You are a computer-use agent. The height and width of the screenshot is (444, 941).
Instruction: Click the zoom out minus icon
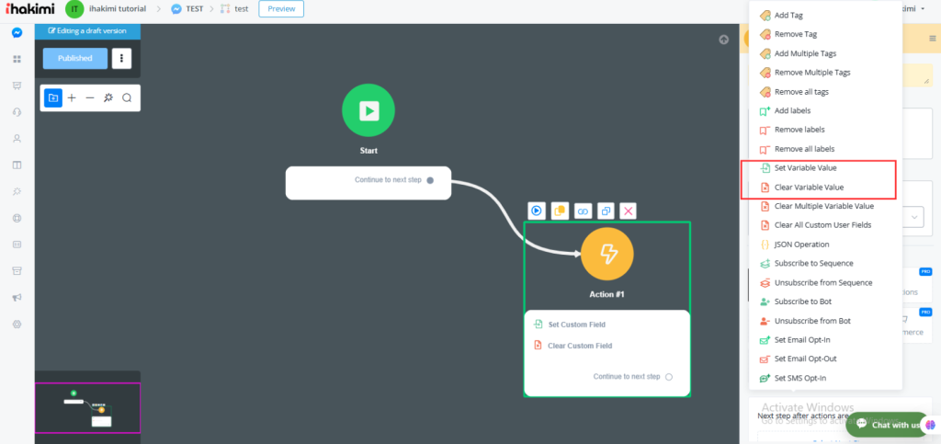point(90,98)
